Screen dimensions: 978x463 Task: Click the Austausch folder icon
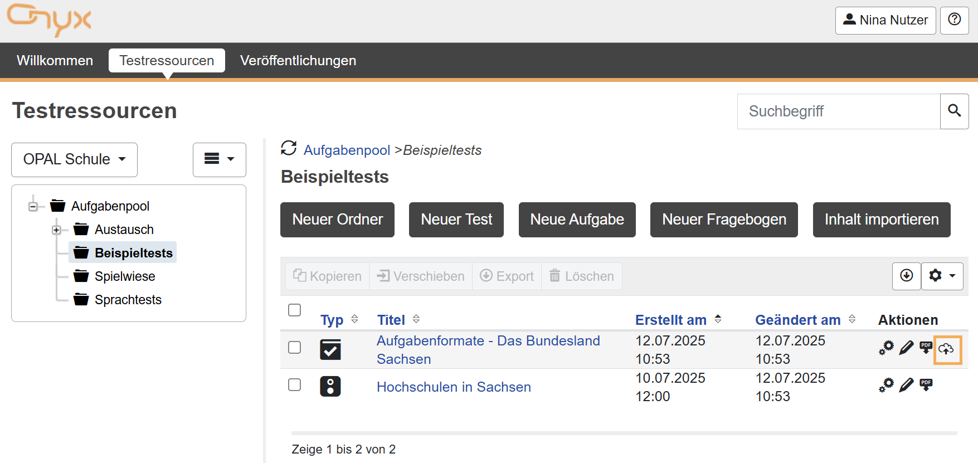click(81, 229)
